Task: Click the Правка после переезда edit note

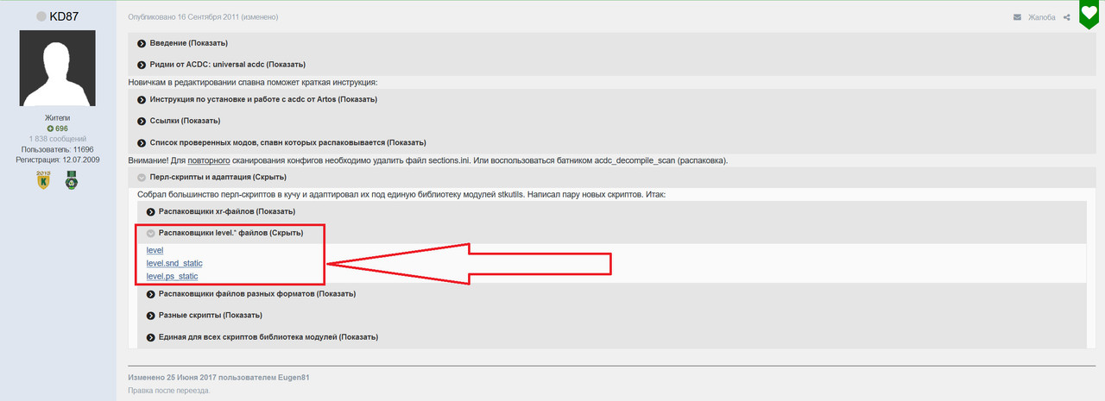Action: 168,391
